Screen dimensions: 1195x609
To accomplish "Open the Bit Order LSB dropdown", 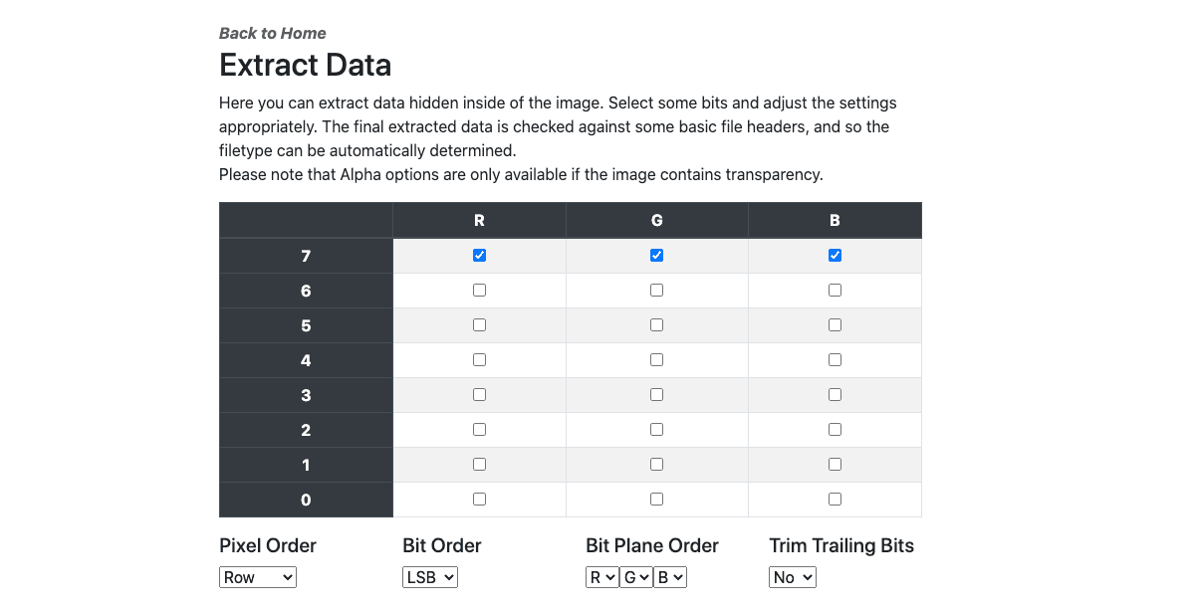I will [x=429, y=577].
